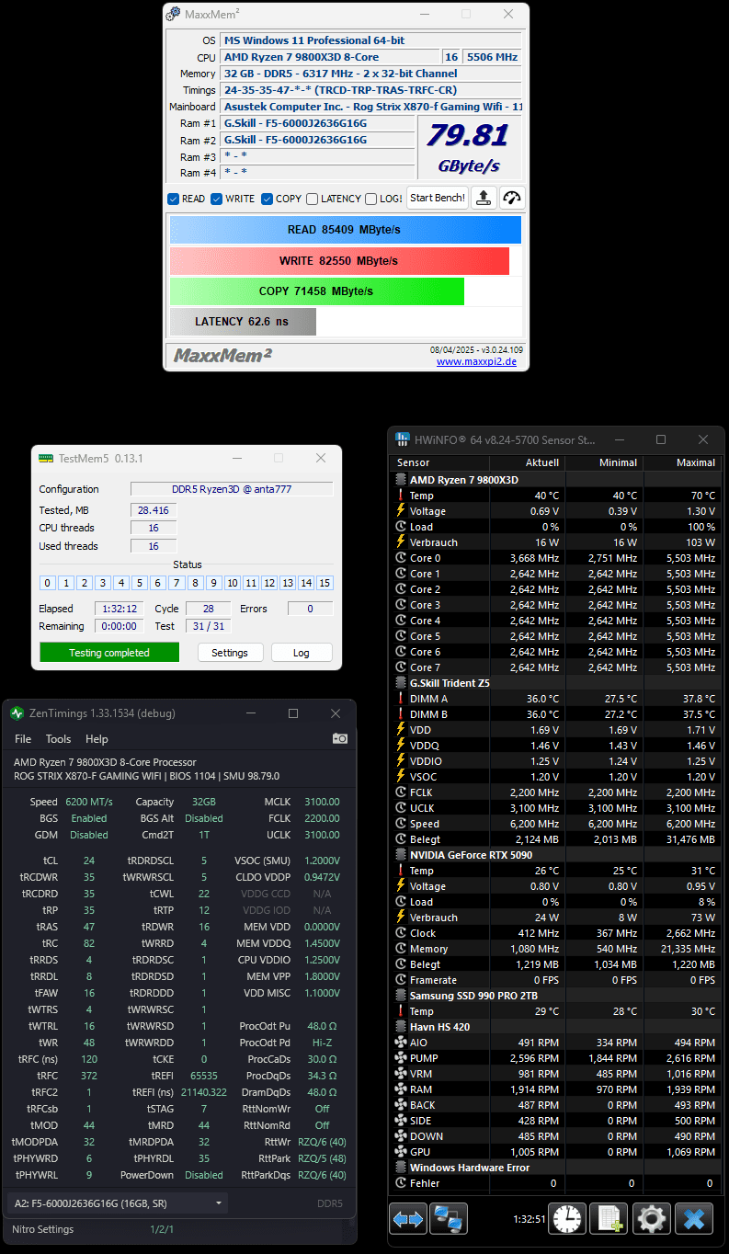The image size is (729, 1254).
Task: Open HWiNFO sensor settings gear icon
Action: point(652,1219)
